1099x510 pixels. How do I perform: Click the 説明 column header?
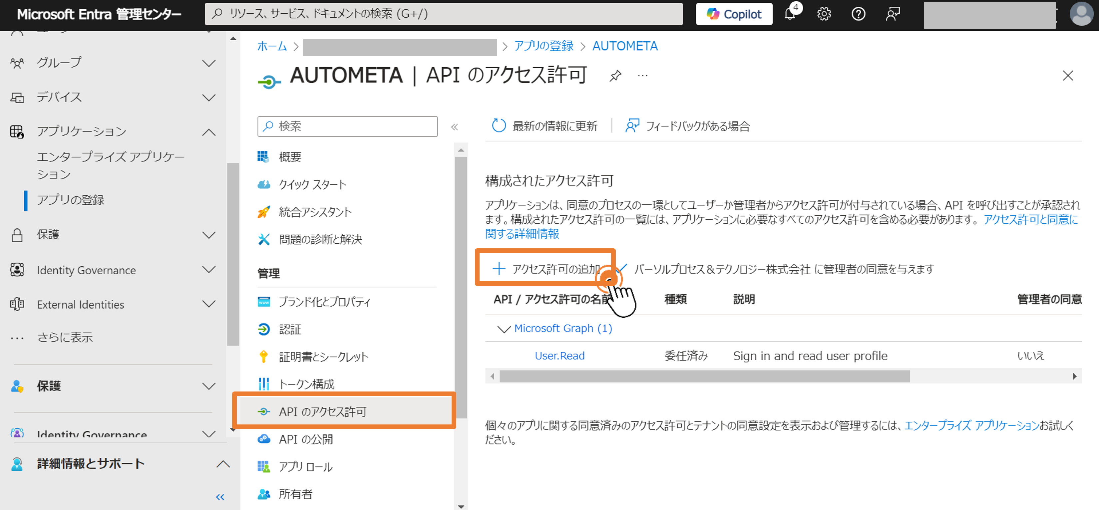[744, 299]
